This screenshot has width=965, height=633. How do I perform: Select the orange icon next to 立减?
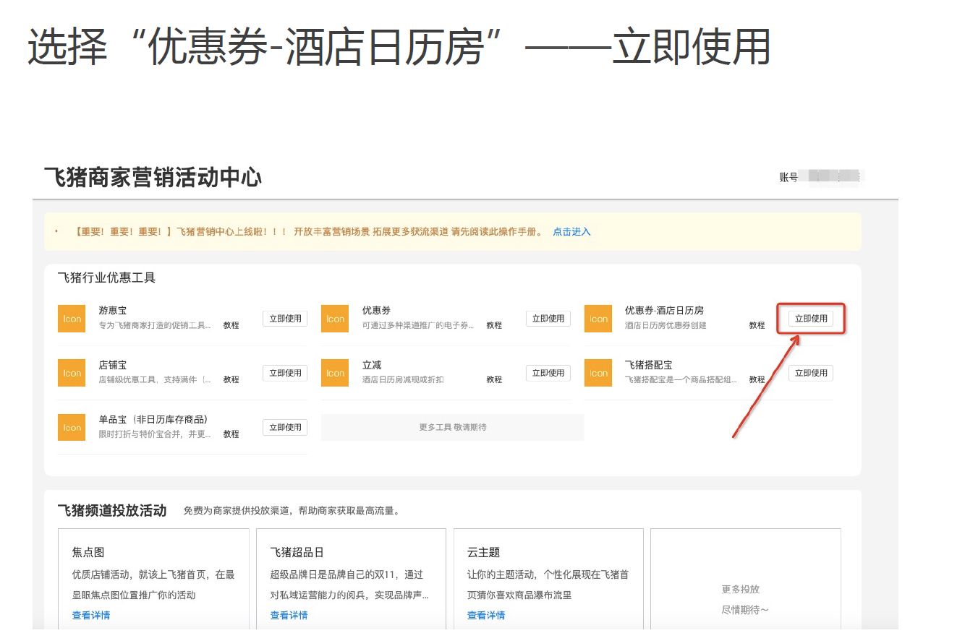pyautogui.click(x=335, y=373)
